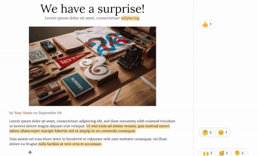The image size is (258, 156).
Task: Click the We have a surprise! heading
Action: [x=92, y=9]
